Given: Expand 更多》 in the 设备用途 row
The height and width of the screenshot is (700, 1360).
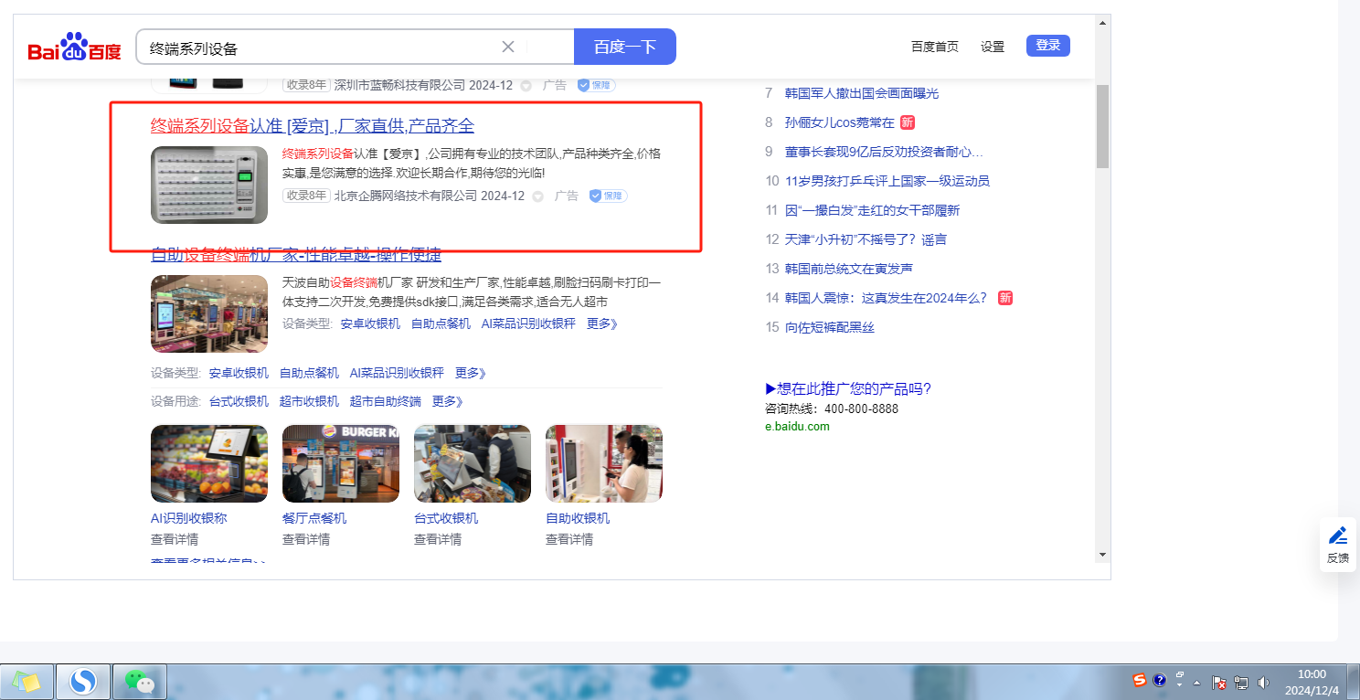Looking at the screenshot, I should [448, 401].
